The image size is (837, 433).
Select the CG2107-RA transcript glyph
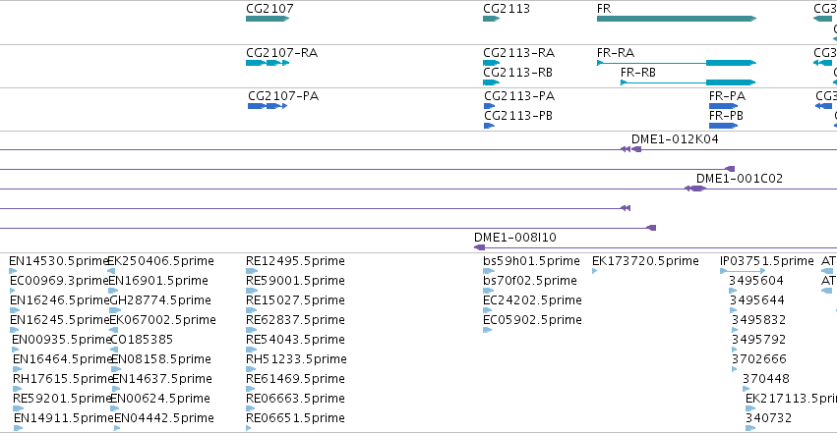268,63
